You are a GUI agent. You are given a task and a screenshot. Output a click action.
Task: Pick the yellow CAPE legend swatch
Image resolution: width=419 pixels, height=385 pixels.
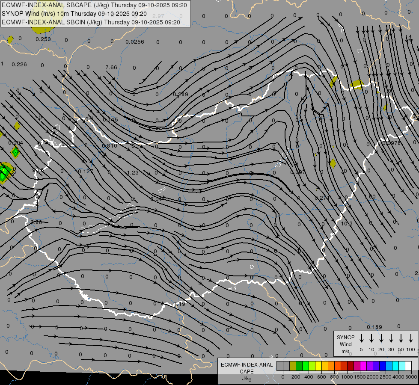(318, 366)
